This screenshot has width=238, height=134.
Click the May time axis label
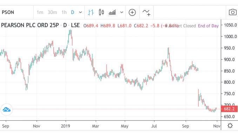[x=125, y=126]
